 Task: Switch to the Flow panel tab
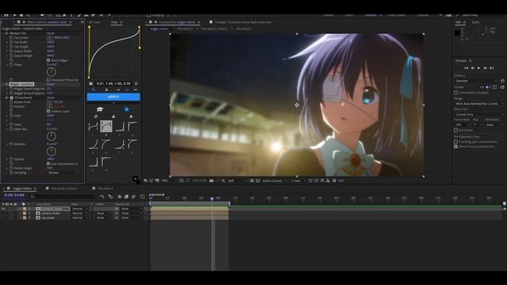tap(114, 22)
